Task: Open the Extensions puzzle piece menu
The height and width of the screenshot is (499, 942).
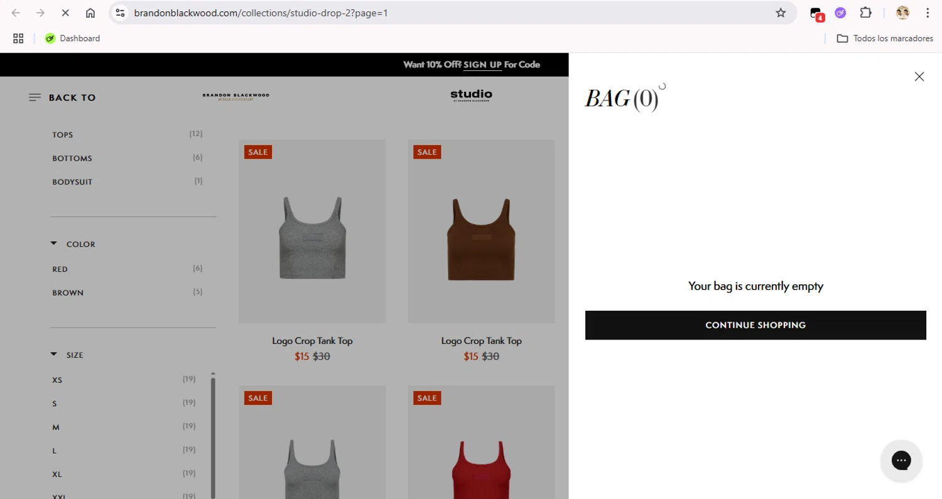Action: [866, 13]
